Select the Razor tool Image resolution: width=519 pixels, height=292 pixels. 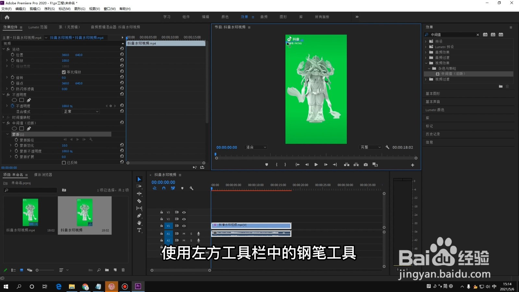point(139,201)
